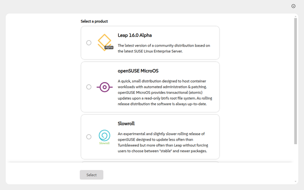The height and width of the screenshot is (190, 304).
Task: Click the Slowroll experimental rolling release description
Action: click(x=162, y=142)
